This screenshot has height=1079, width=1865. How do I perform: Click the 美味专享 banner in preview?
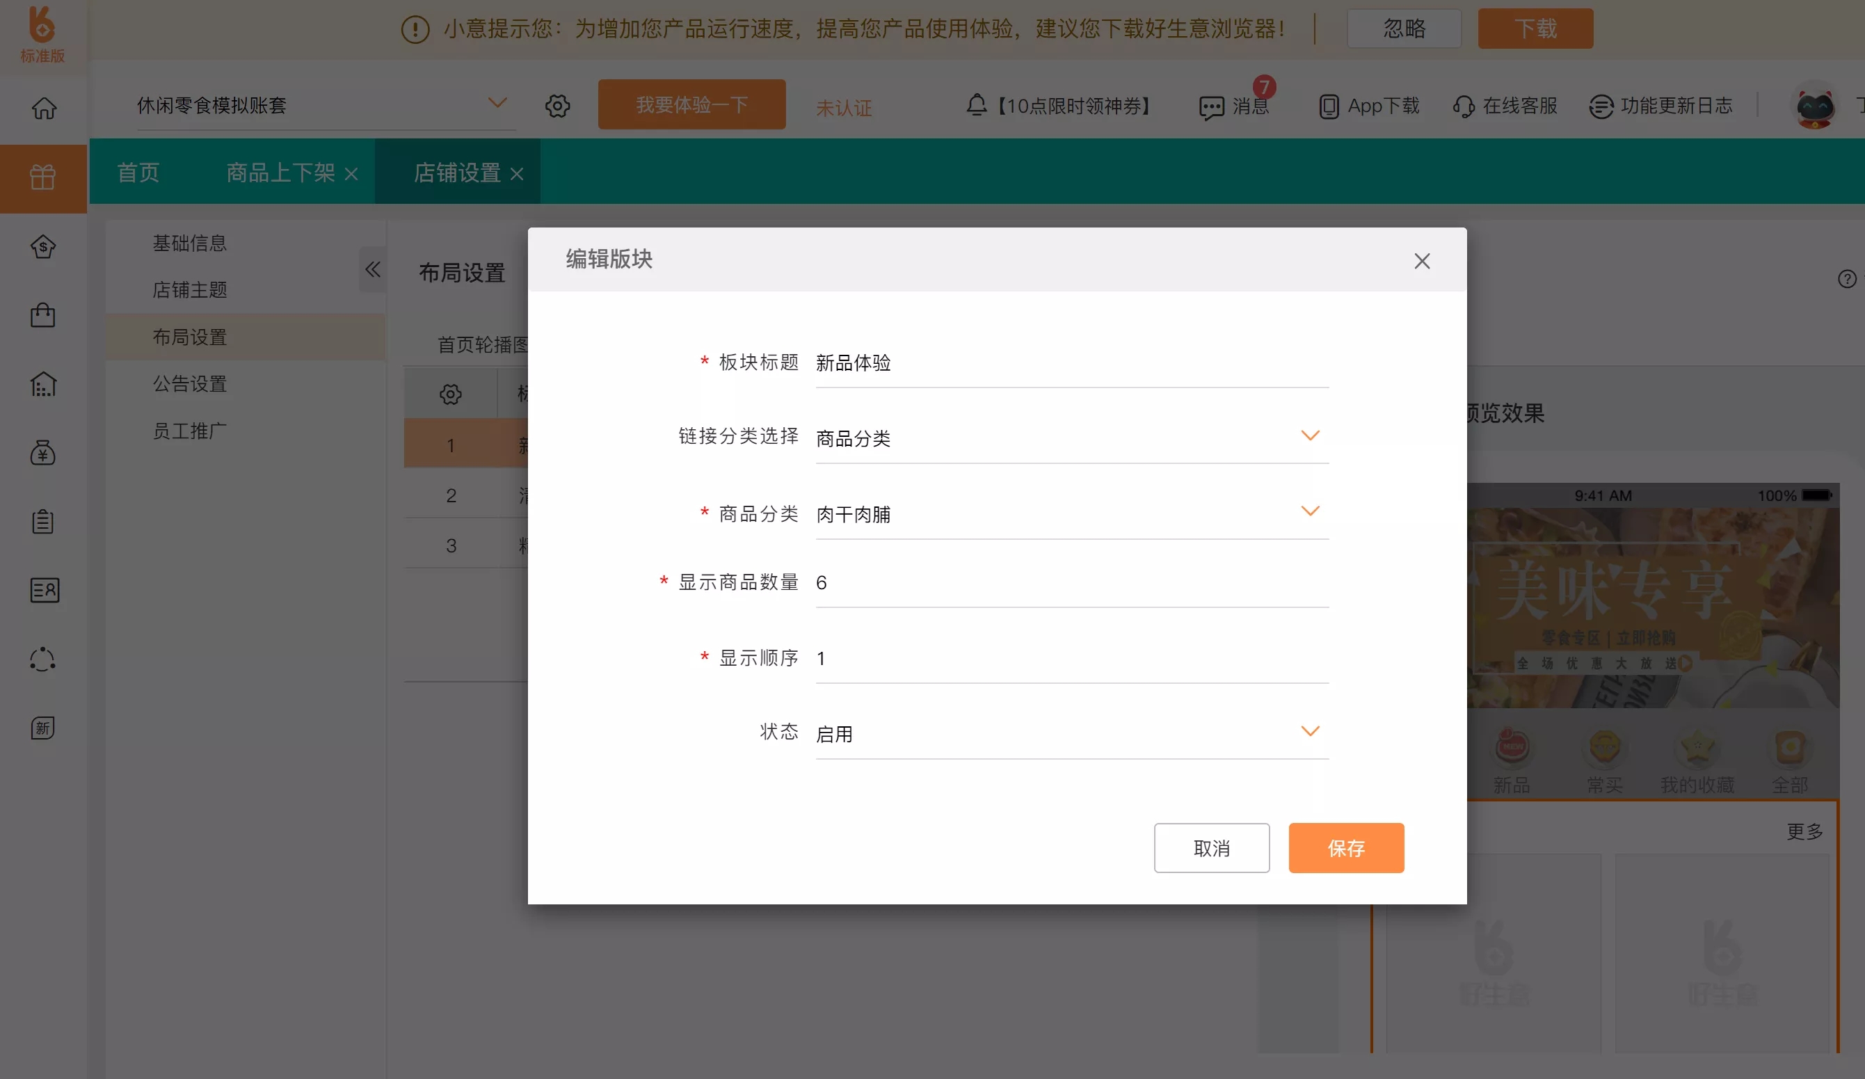pyautogui.click(x=1654, y=607)
